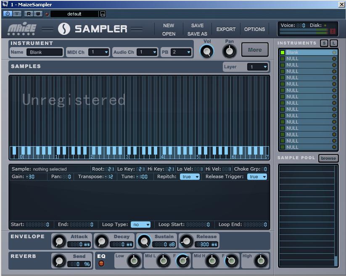Image resolution: width=346 pixels, height=276 pixels.
Task: Click the EQ Mid H knob
Action: tap(212, 261)
